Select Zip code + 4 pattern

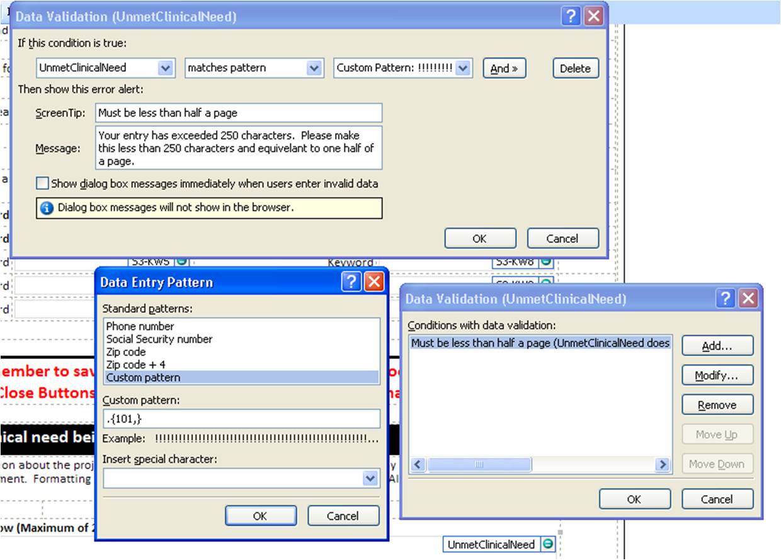(x=241, y=365)
